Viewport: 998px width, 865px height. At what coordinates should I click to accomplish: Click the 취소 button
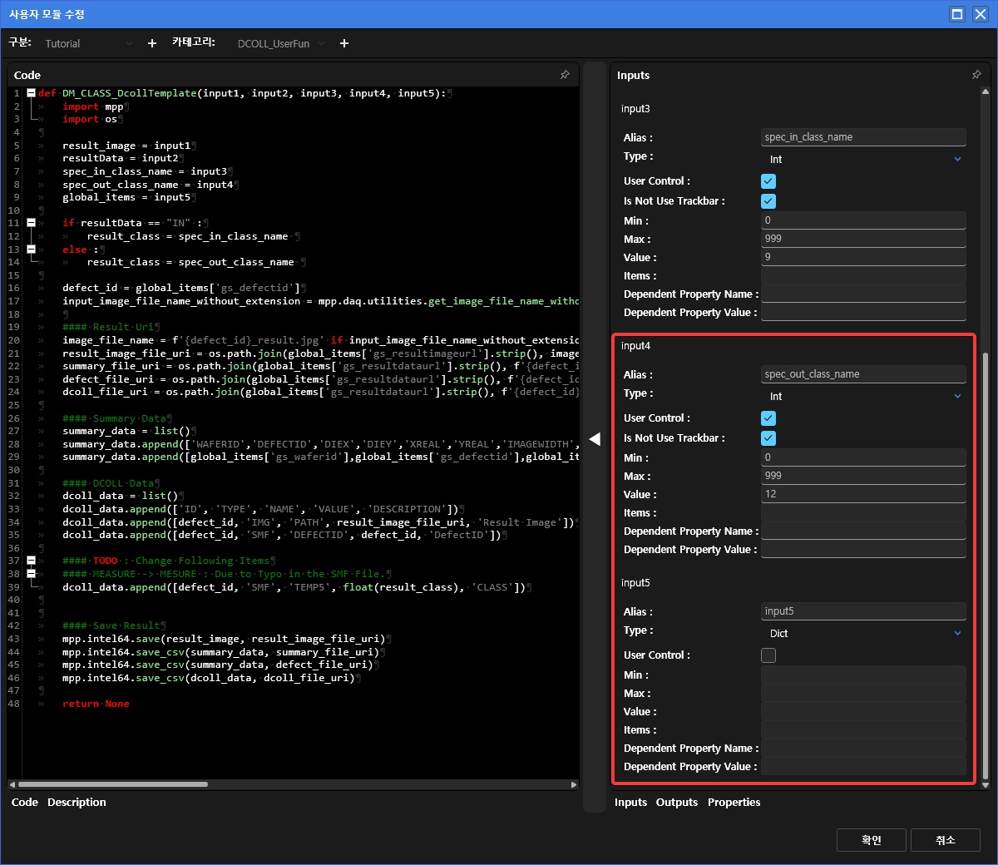(x=945, y=840)
